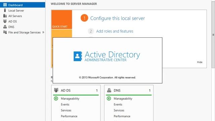Click ADMINISTRATIVE CENTER subtitle on splash
The width and height of the screenshot is (215, 121).
(105, 60)
